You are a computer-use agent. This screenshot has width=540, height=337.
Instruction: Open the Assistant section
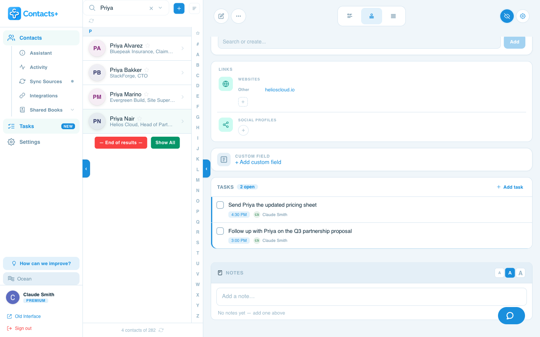tap(41, 53)
